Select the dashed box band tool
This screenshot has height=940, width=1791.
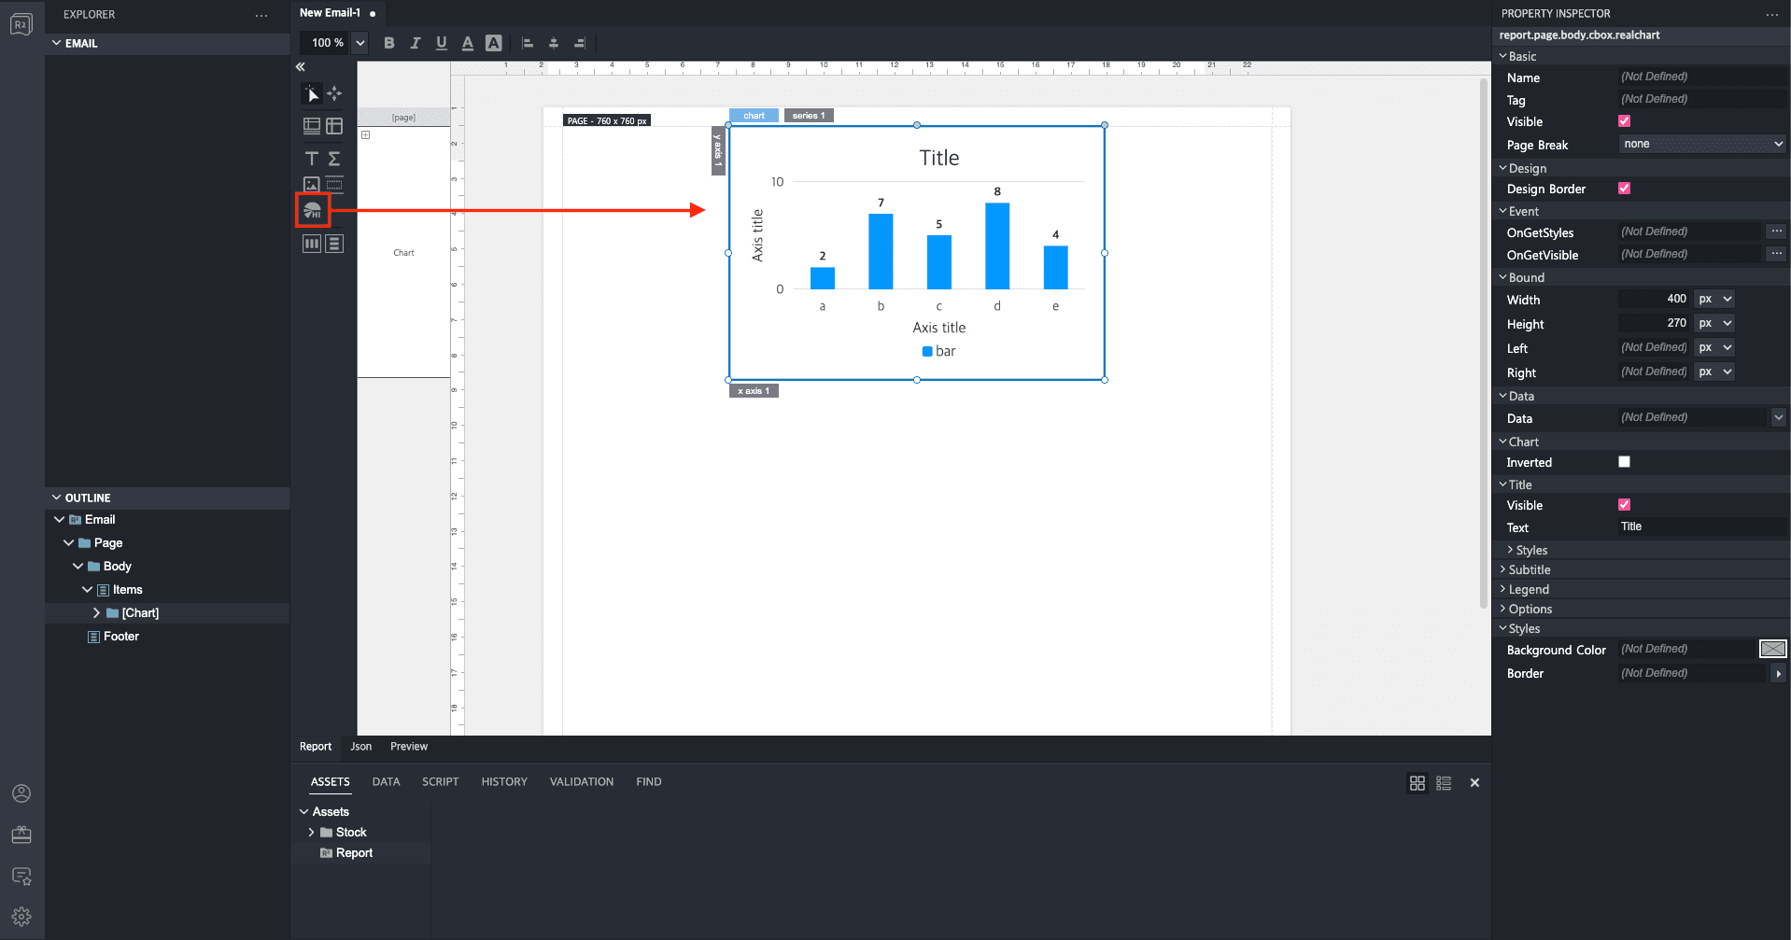tap(334, 185)
